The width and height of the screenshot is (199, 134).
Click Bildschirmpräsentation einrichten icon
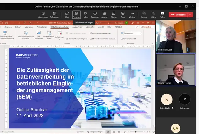tap(26, 33)
